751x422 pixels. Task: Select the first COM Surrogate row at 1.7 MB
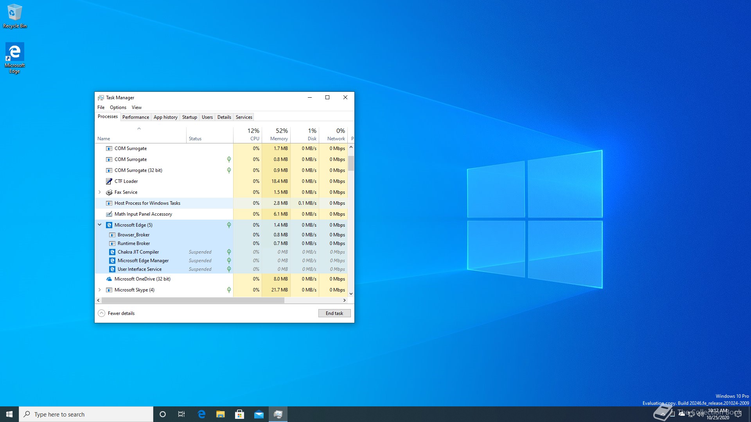tap(221, 148)
